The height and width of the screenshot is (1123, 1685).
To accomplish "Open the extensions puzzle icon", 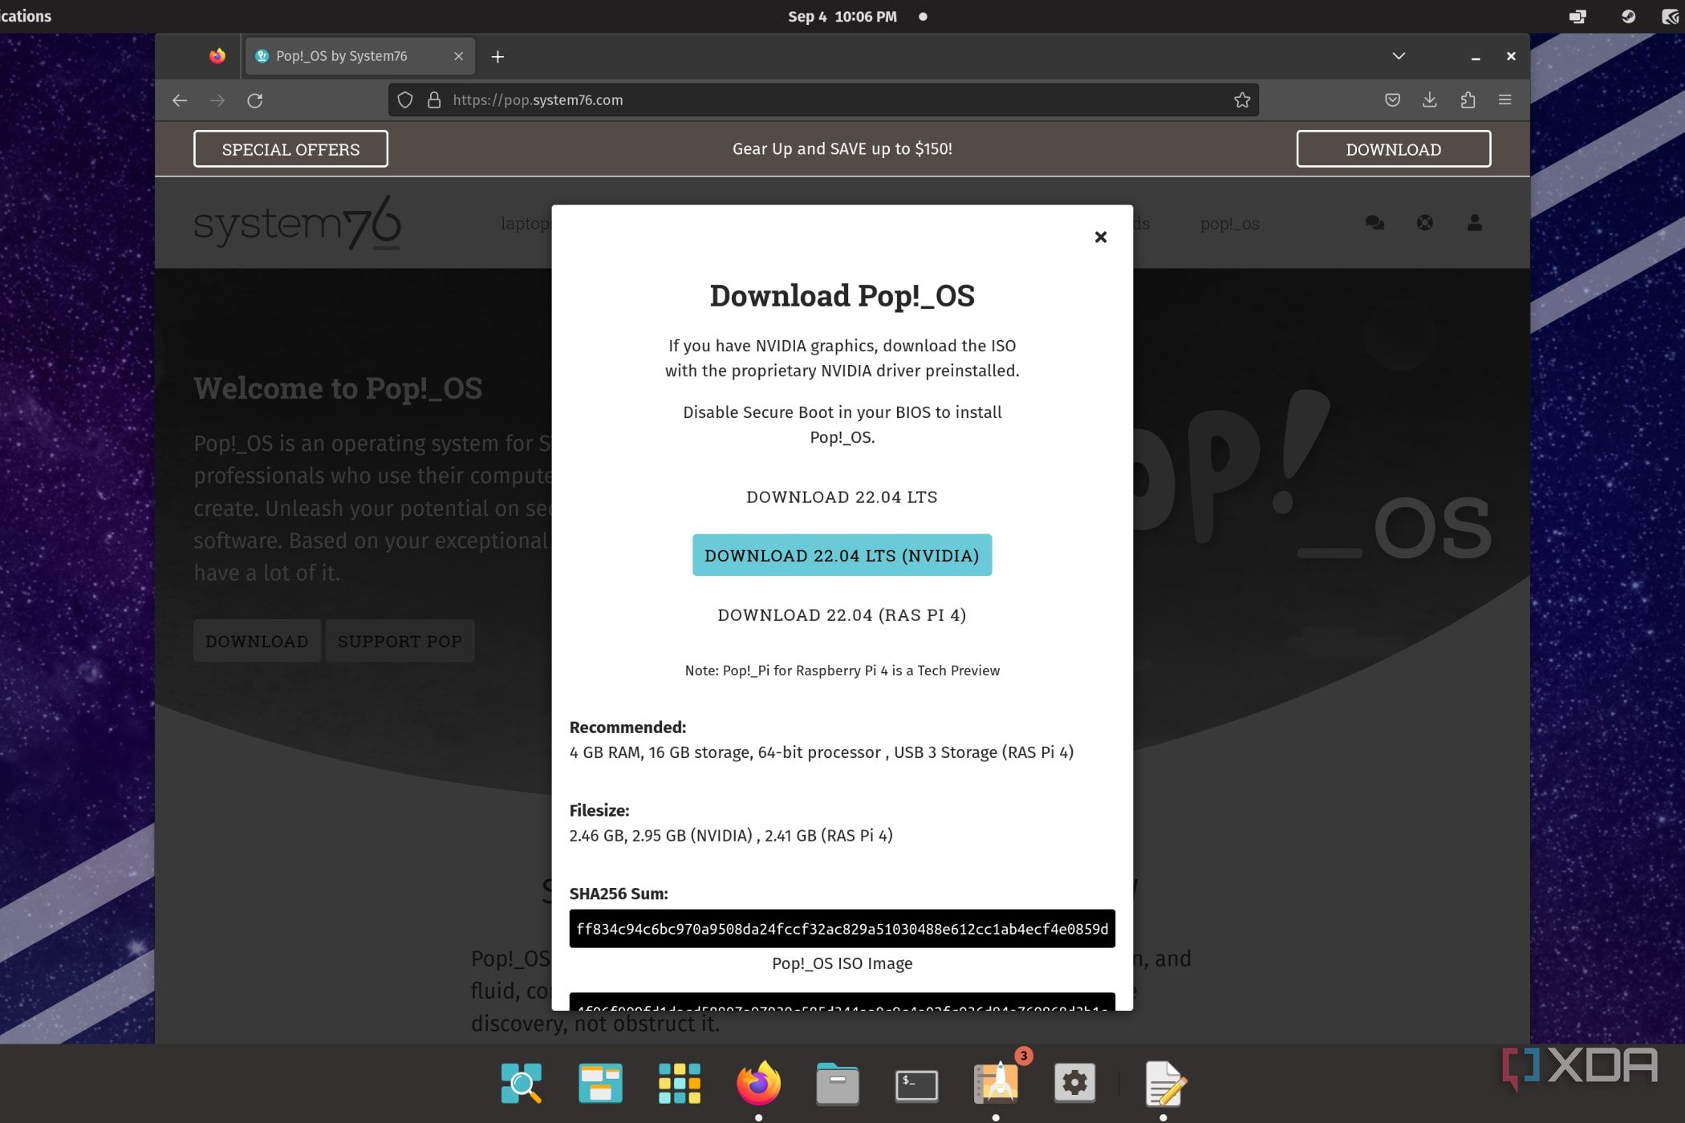I will (x=1468, y=100).
